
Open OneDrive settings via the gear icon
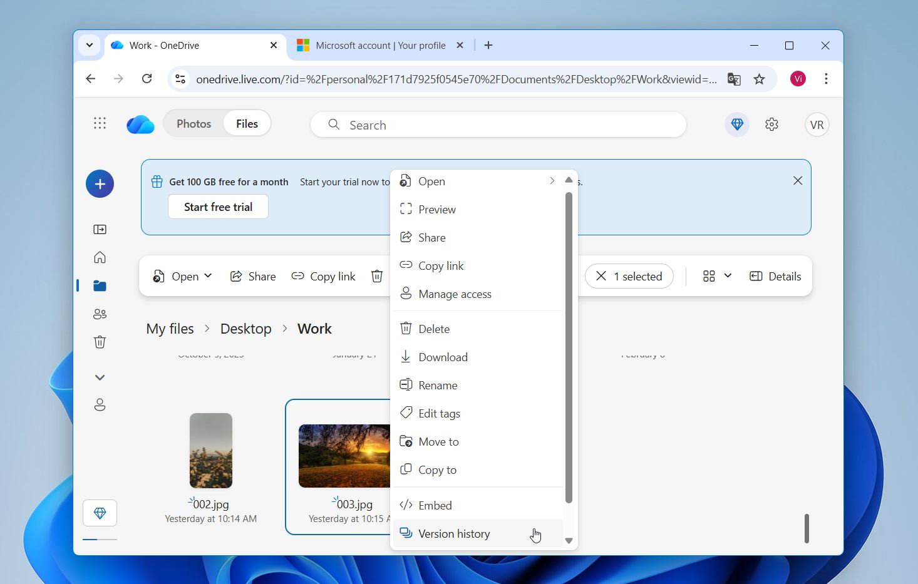tap(771, 124)
